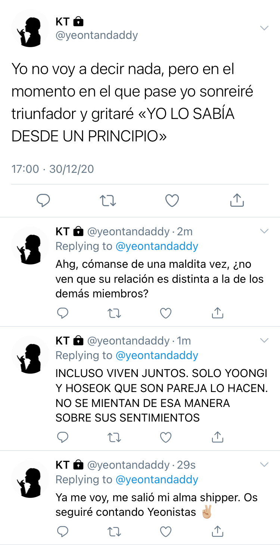
Task: Reply to the 'INCLUSO VIVEN JUNTOS' tweet
Action: (63, 437)
